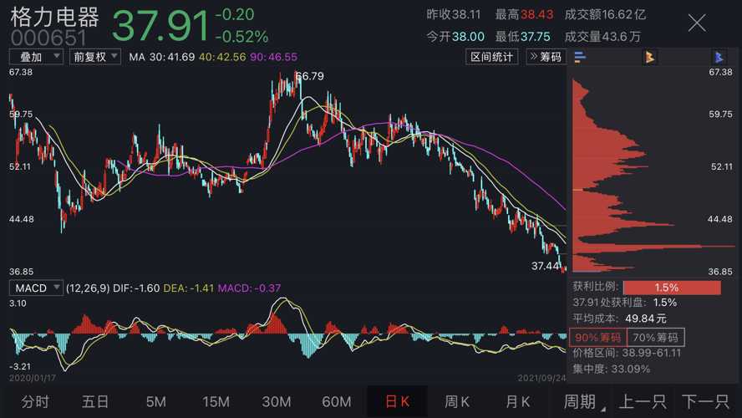Click the 集中度 33.09% text
This screenshot has width=742, height=418.
point(612,369)
